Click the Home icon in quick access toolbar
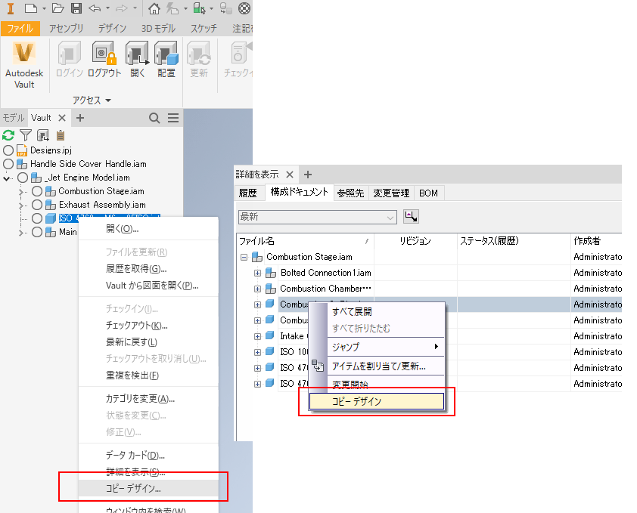 (x=154, y=8)
